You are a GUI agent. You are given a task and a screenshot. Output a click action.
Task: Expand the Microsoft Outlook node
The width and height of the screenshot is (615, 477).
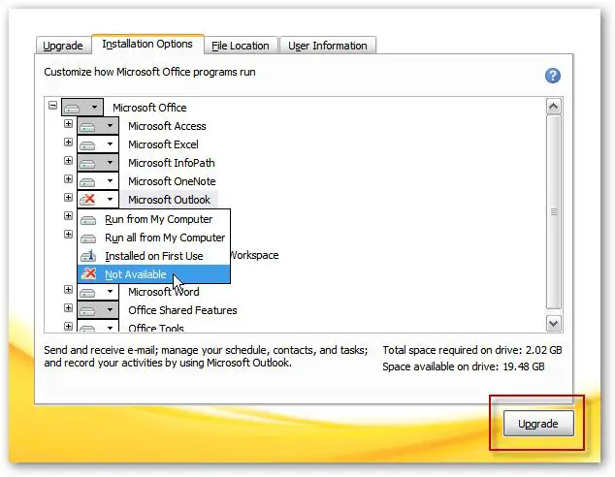pyautogui.click(x=68, y=198)
